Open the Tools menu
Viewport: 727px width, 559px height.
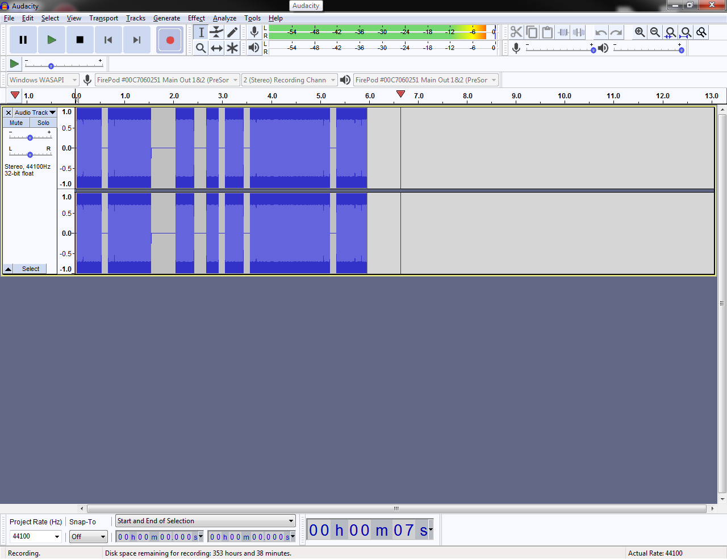(252, 18)
